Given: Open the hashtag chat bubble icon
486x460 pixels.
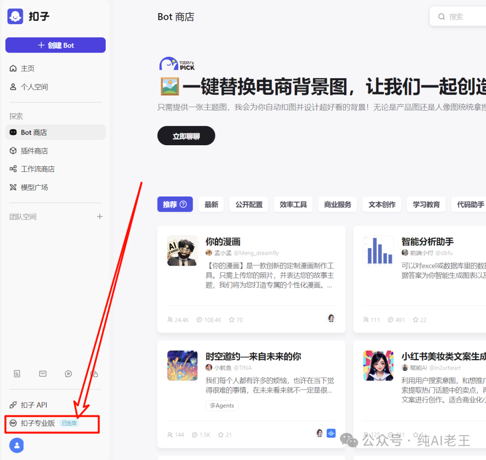Looking at the screenshot, I should 68,374.
